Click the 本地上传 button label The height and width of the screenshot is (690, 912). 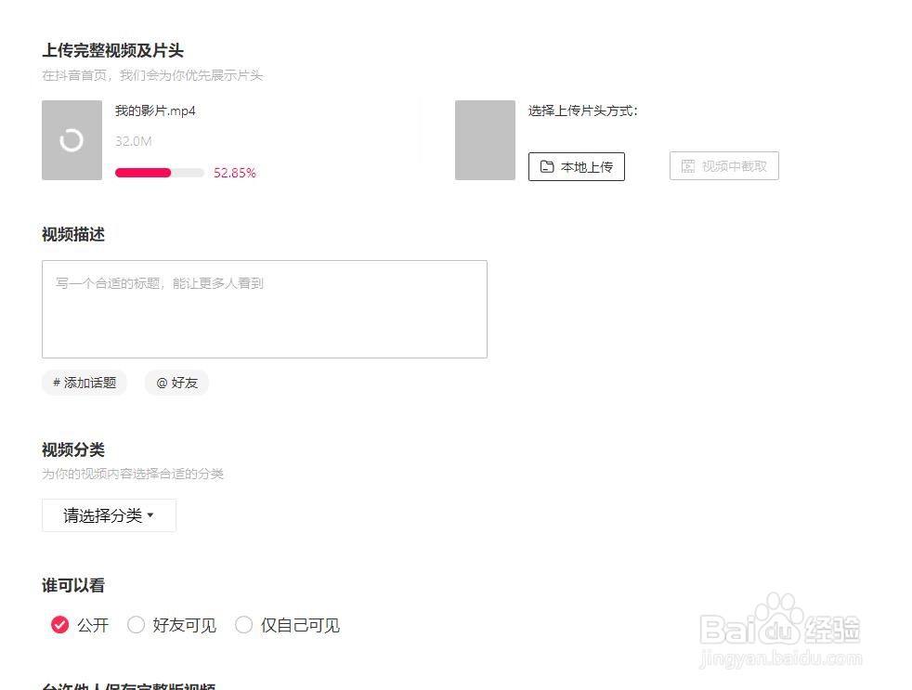click(587, 167)
